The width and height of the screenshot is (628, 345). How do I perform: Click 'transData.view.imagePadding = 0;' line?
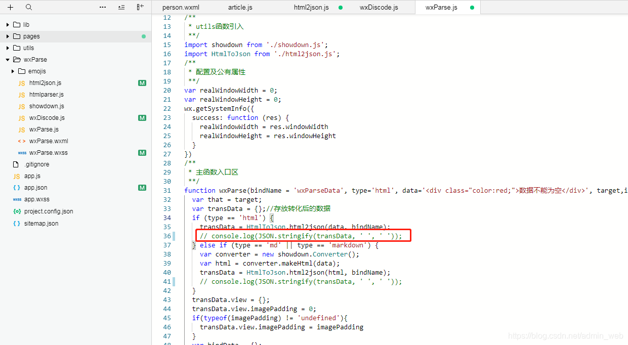coord(254,309)
